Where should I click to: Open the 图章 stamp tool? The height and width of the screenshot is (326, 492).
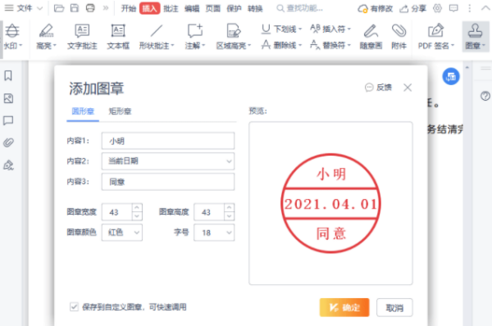(x=475, y=37)
